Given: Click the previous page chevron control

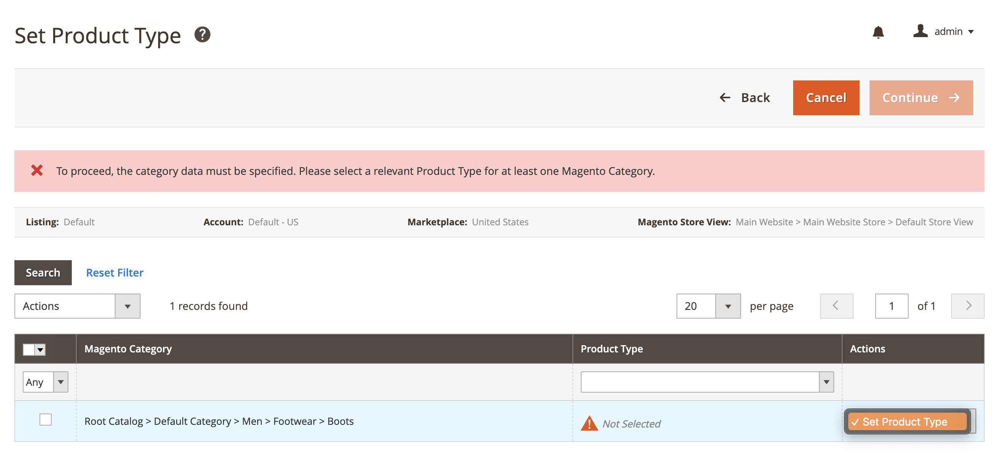Looking at the screenshot, I should (x=836, y=306).
